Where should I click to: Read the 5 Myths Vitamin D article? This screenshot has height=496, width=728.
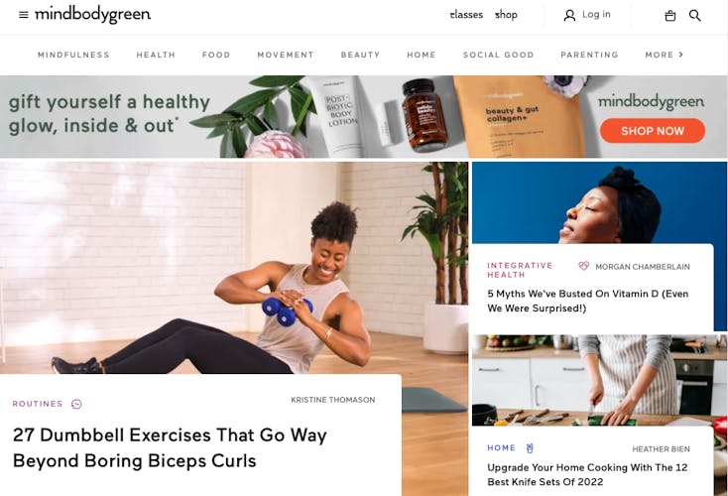coord(588,301)
